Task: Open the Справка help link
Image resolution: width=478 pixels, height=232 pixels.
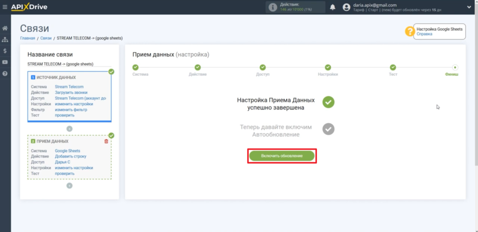Action: coord(424,34)
